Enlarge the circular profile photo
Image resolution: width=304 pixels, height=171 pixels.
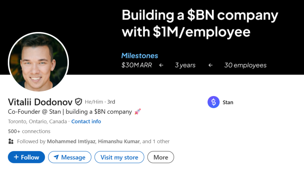(x=39, y=62)
